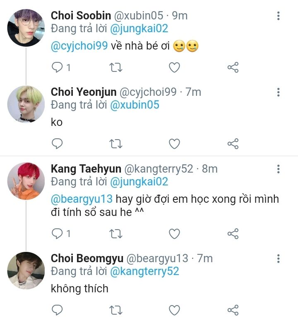Open Choi Beomgyu's profile picture
Viewport: 298px width, 320px height.
(26, 270)
